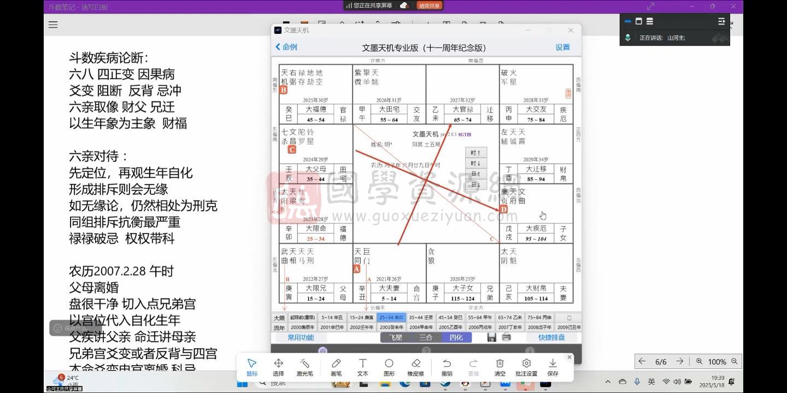The image size is (787, 393).
Task: Select the 文本 text tool
Action: pyautogui.click(x=362, y=366)
